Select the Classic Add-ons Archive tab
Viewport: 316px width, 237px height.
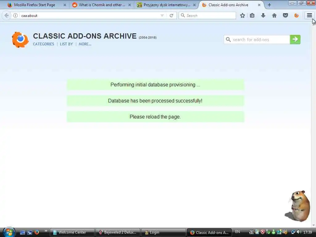pyautogui.click(x=228, y=5)
